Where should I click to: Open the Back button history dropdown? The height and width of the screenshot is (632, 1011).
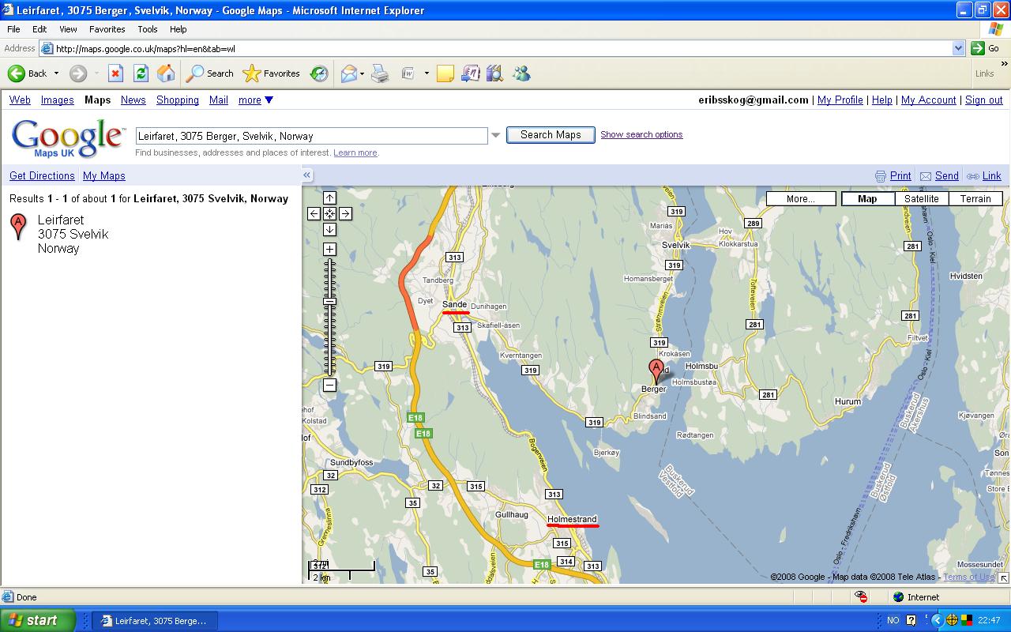[56, 73]
